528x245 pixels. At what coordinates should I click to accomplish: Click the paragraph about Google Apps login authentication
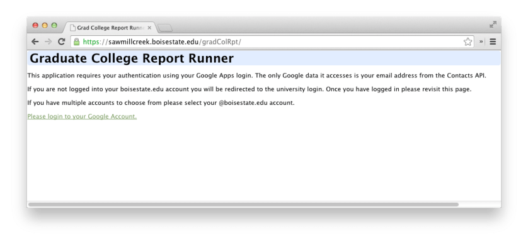click(x=257, y=75)
